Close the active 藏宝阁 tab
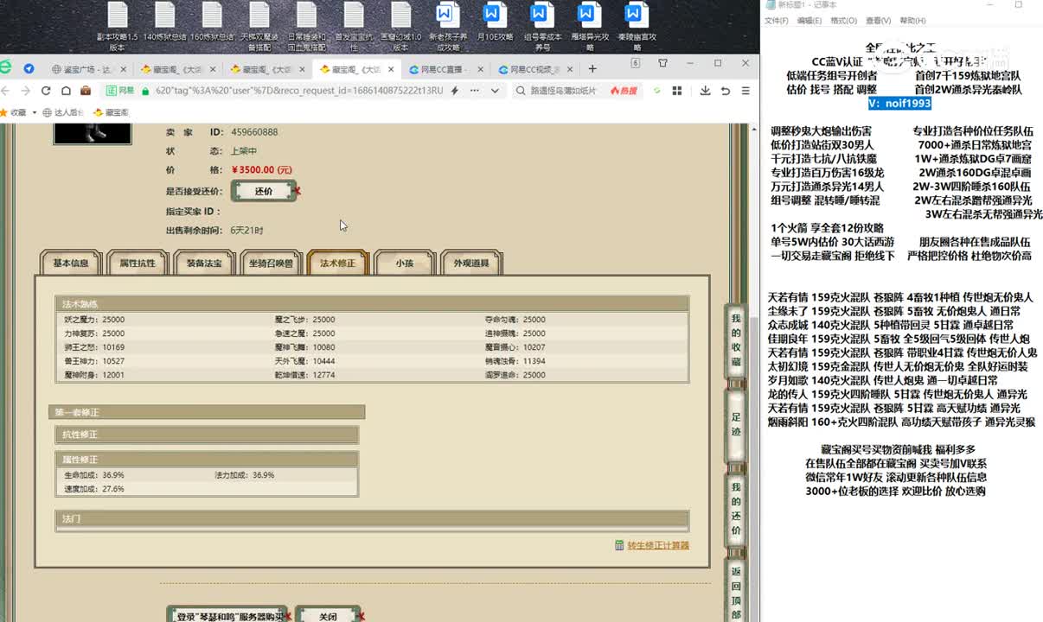The image size is (1043, 622). pos(392,69)
